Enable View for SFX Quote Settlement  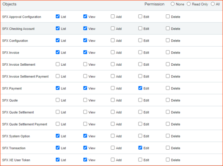coord(85,112)
